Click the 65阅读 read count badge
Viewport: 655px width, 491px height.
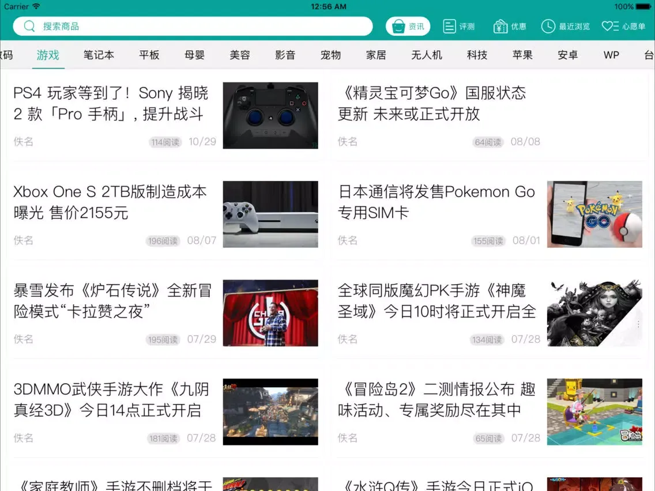click(x=488, y=439)
